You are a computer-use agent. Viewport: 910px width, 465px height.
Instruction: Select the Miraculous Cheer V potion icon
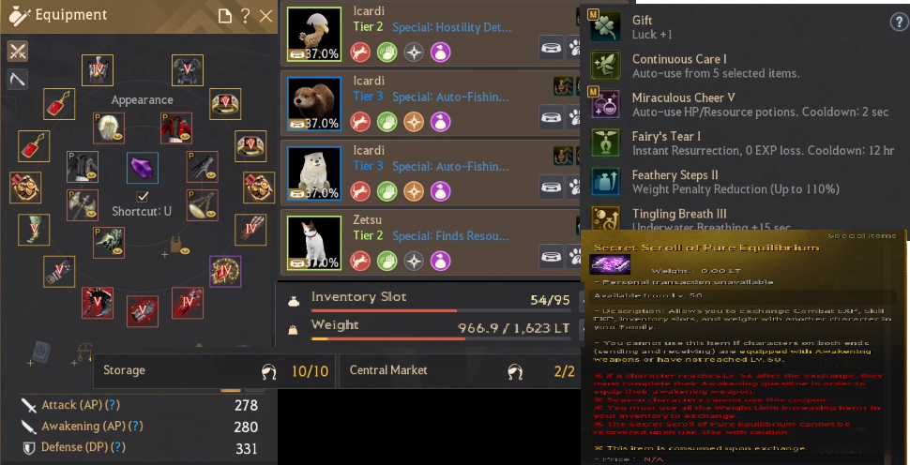605,104
